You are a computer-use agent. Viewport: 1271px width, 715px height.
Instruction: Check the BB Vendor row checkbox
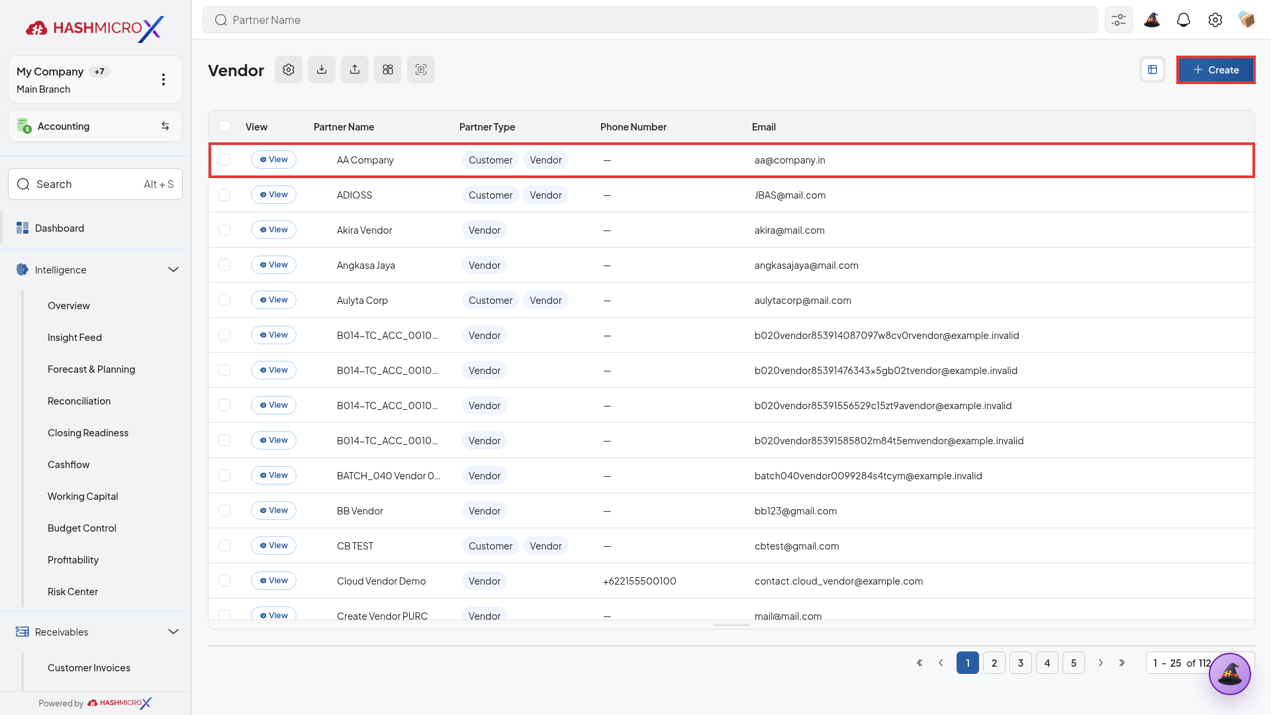click(x=224, y=510)
